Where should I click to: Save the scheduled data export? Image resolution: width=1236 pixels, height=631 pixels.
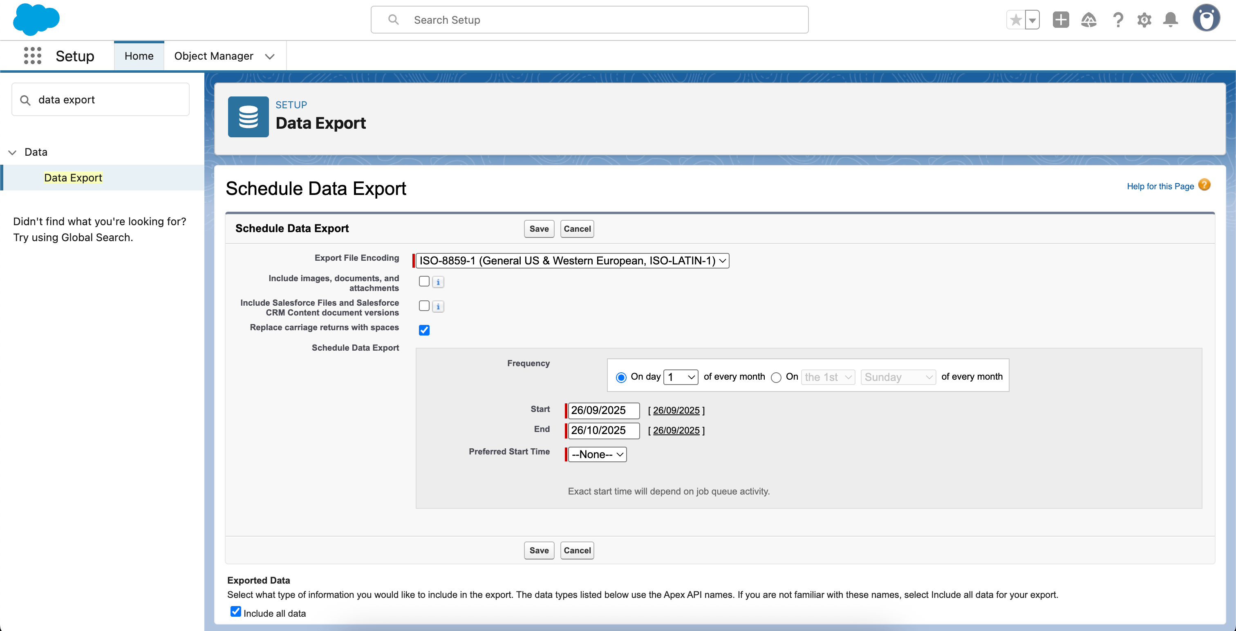[539, 229]
